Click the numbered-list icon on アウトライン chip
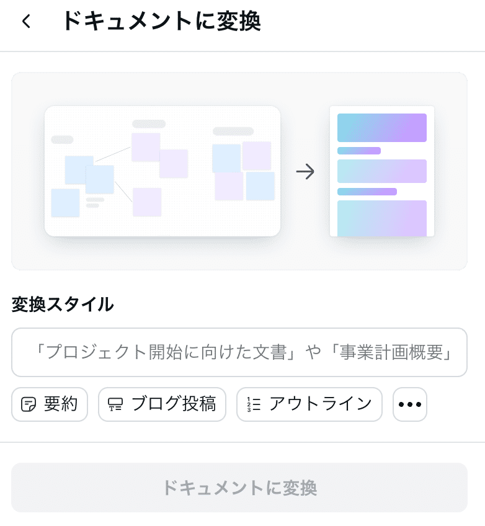Image resolution: width=485 pixels, height=526 pixels. 254,404
